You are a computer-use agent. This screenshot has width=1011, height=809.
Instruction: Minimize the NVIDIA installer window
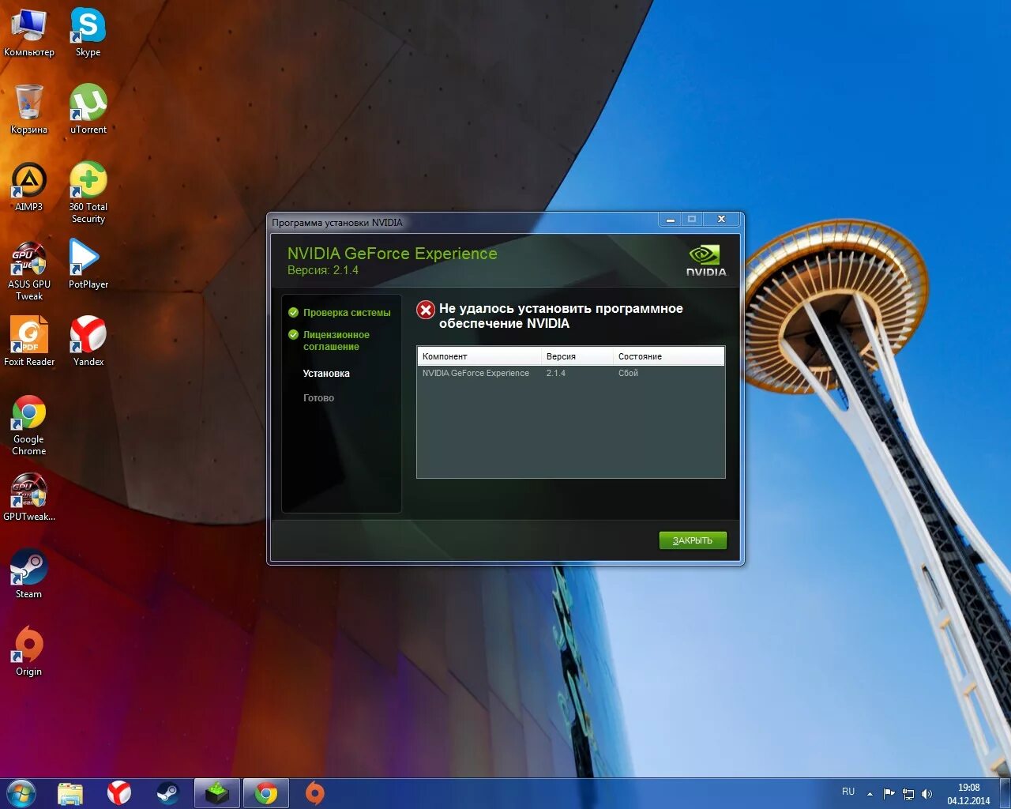tap(670, 220)
